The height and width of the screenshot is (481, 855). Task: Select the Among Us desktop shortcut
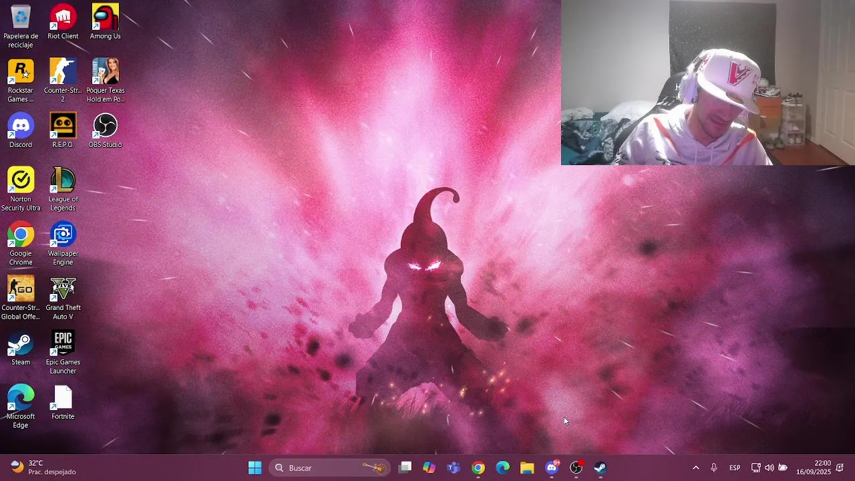tap(105, 23)
